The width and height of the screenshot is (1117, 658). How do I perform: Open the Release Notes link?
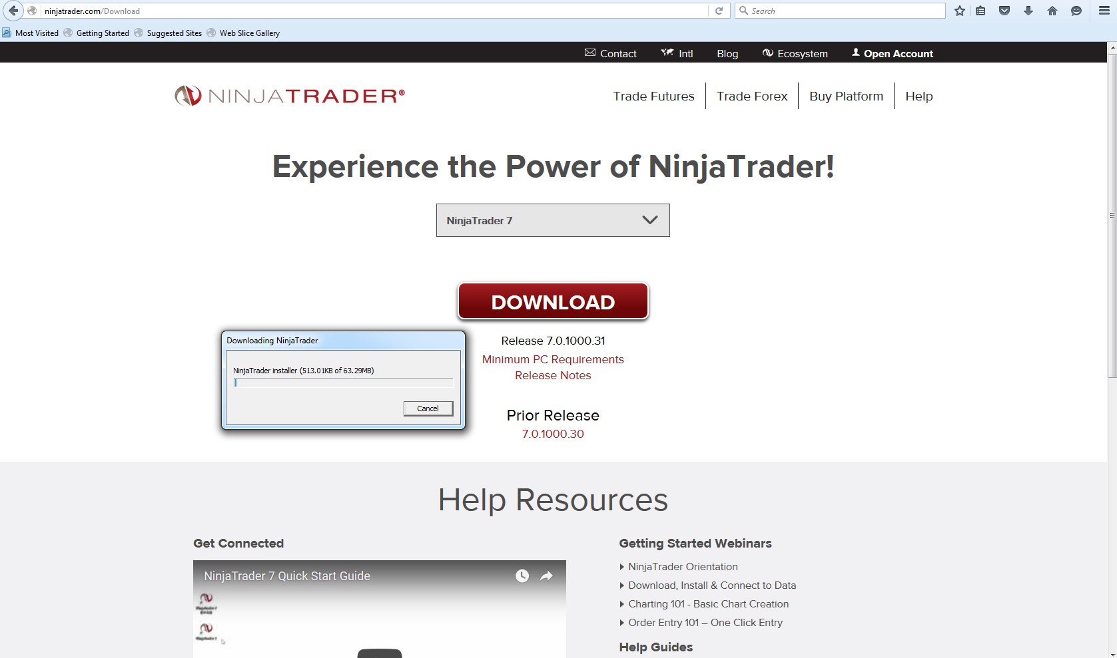553,375
